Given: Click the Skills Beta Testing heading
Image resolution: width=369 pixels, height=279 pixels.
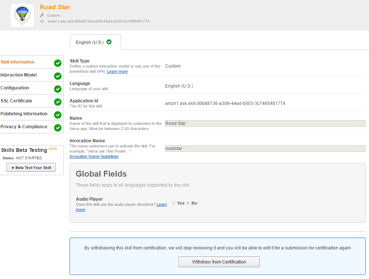Looking at the screenshot, I should [x=24, y=150].
